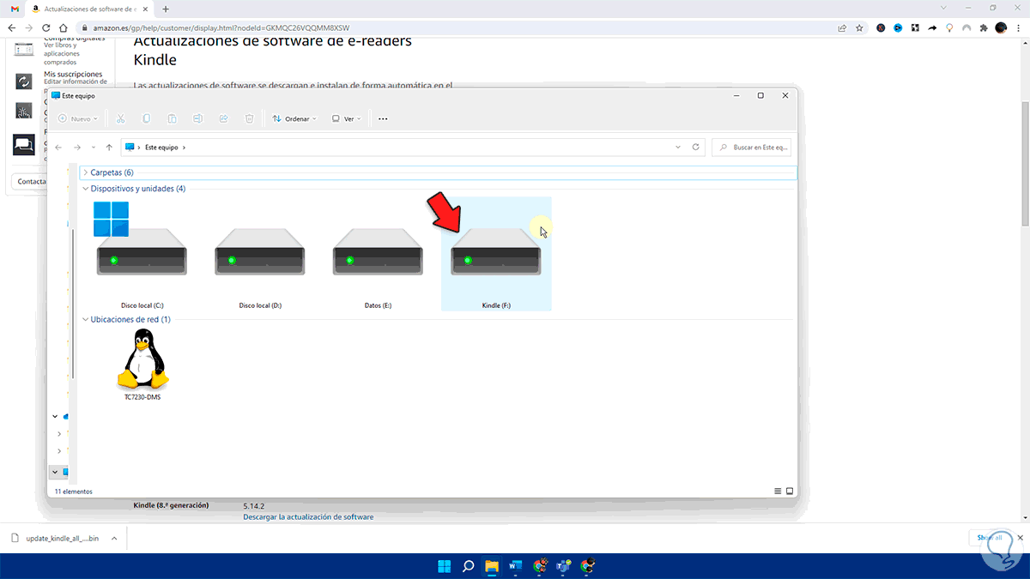Open the Nuevo dropdown in Explorer
Screen dimensions: 1030x579
coord(77,118)
